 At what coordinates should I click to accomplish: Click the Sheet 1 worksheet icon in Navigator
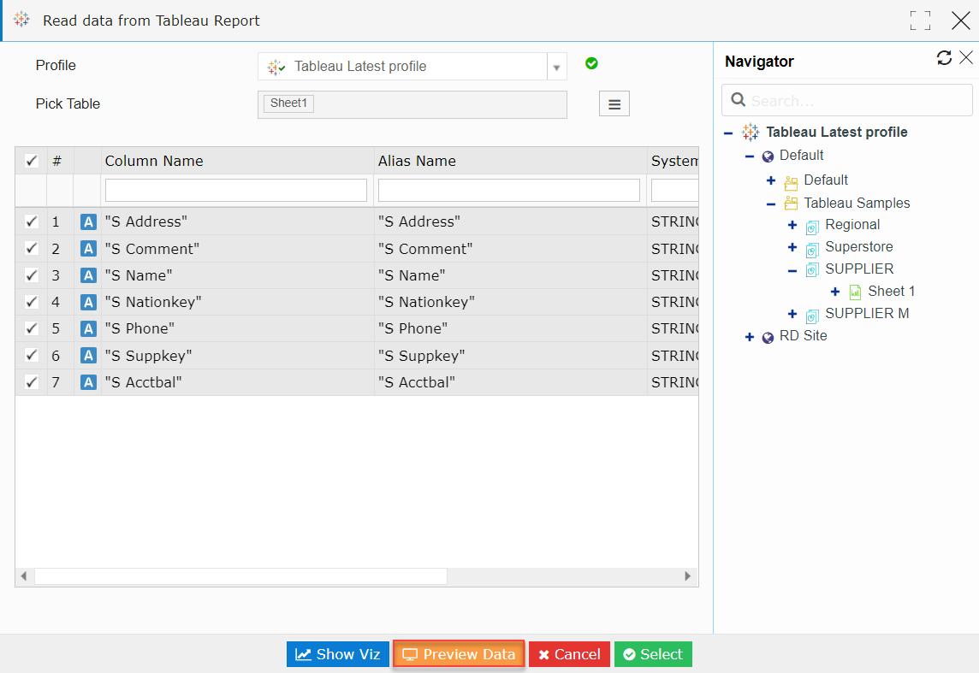pyautogui.click(x=853, y=291)
